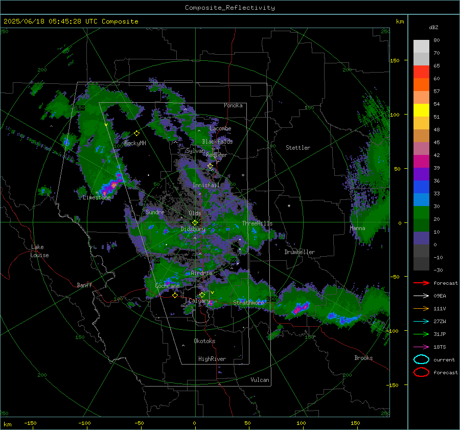Viewport: 460px width, 430px height.
Task: Click the green 31JP arrow icon
Action: 421,334
